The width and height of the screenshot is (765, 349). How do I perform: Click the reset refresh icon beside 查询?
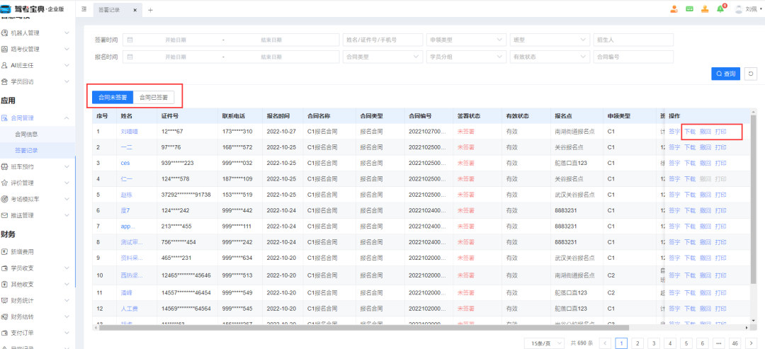pos(750,74)
